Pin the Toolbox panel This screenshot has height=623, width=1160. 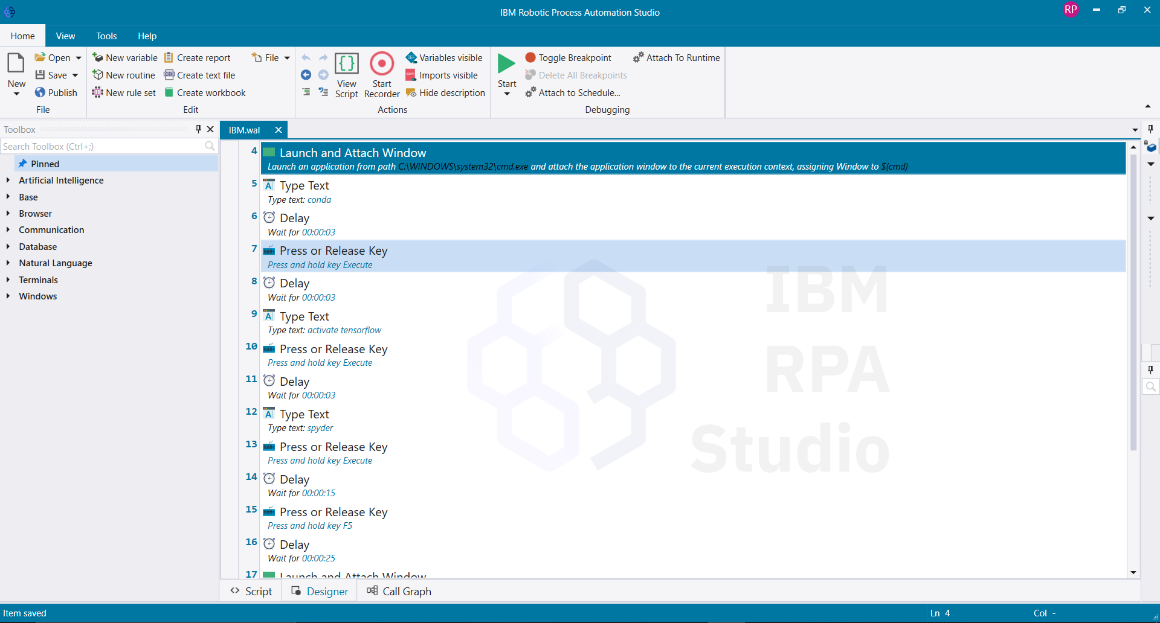[198, 129]
